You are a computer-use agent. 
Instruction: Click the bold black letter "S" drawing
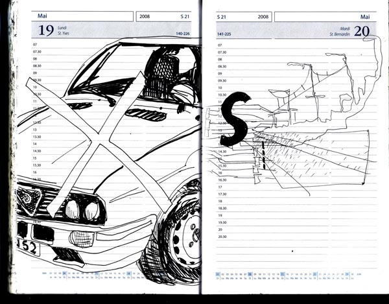pyautogui.click(x=235, y=119)
